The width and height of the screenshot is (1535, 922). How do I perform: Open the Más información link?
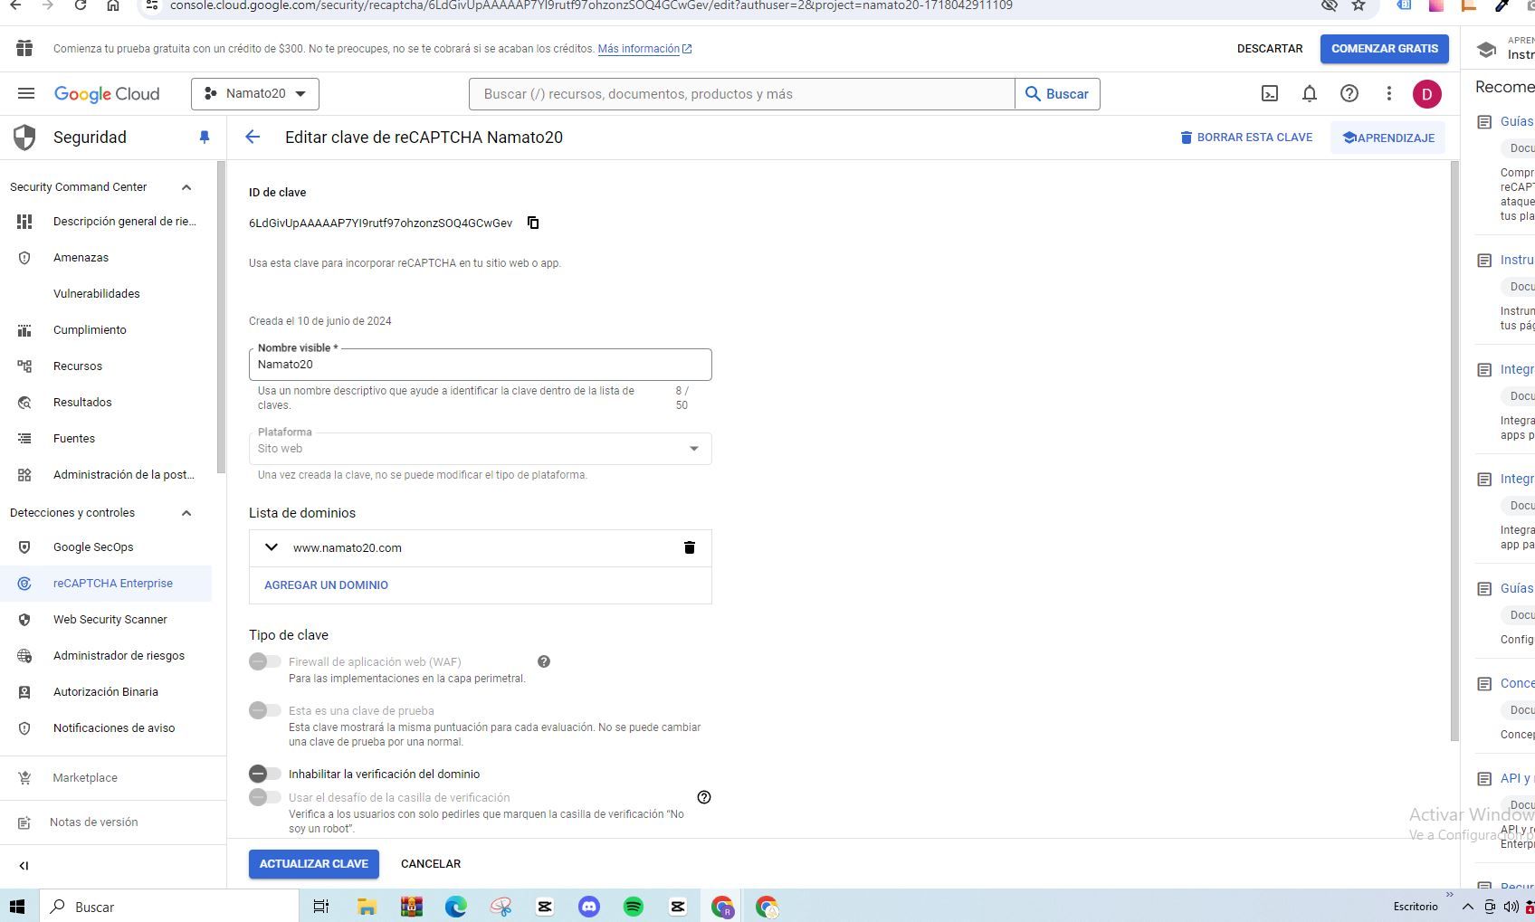click(644, 49)
